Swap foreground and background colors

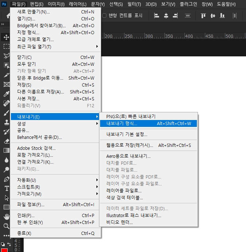9,244
